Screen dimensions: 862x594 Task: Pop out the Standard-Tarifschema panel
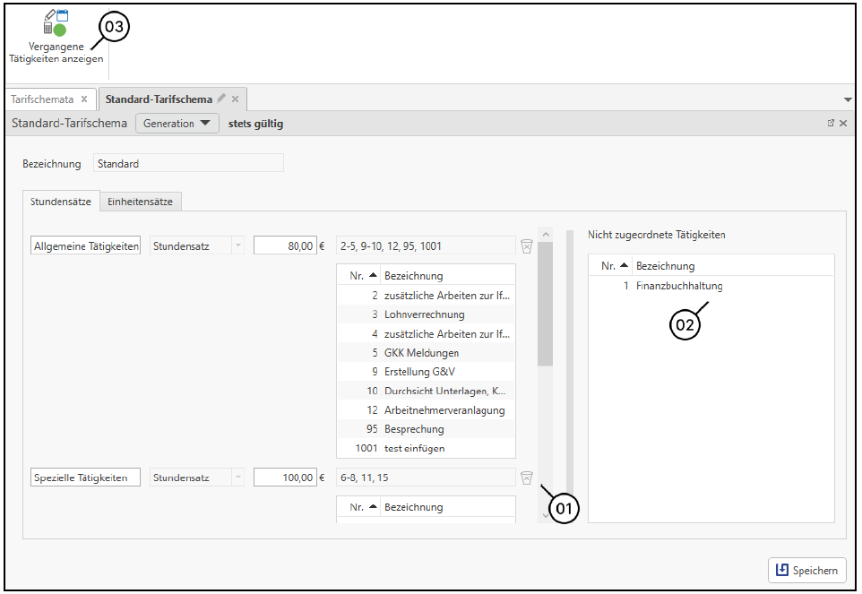(x=831, y=124)
